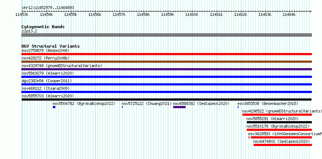
Task: Click the tiny nsv5725122 (Chuang2021) variant marker
Action: [122, 107]
